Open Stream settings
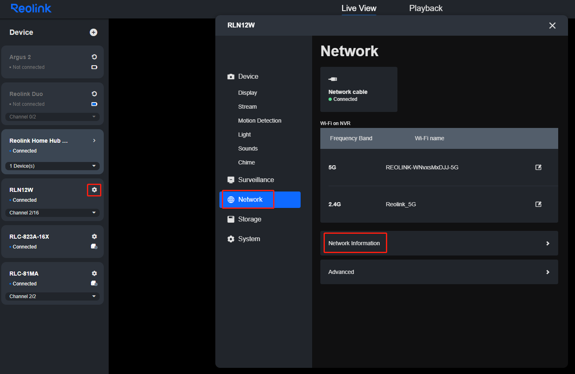The image size is (575, 374). point(247,107)
